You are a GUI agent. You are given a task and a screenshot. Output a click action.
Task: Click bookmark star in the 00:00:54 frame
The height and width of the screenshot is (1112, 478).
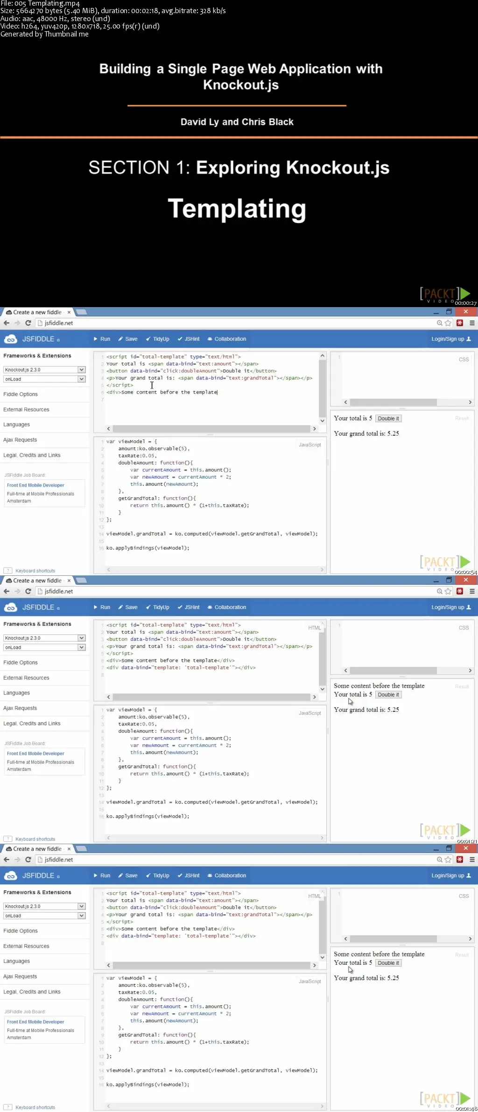tap(448, 323)
